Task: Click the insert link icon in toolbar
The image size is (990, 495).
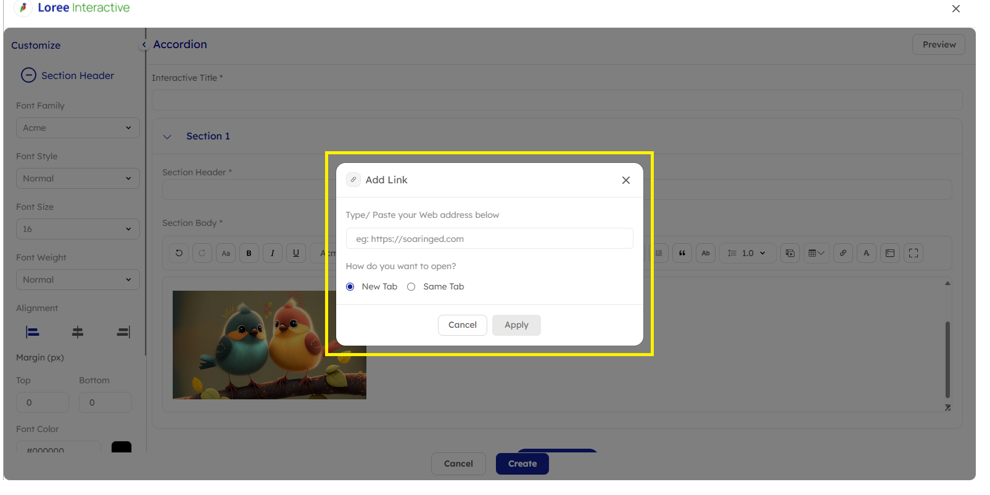Action: 843,253
